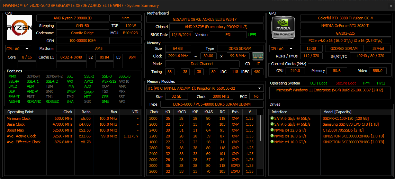Click the green status icon for CT2000T705SSD5 drive
This screenshot has width=395, height=179.
tap(272, 130)
